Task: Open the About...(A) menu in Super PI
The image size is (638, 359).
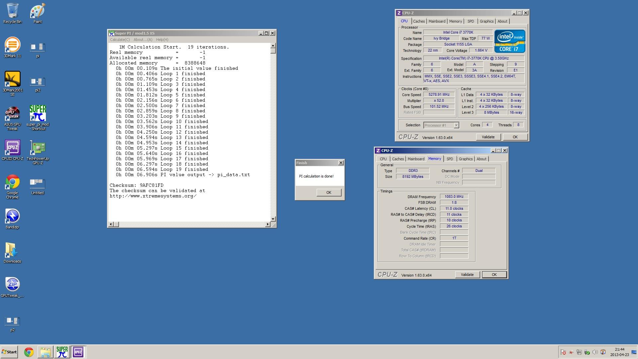Action: 143,40
